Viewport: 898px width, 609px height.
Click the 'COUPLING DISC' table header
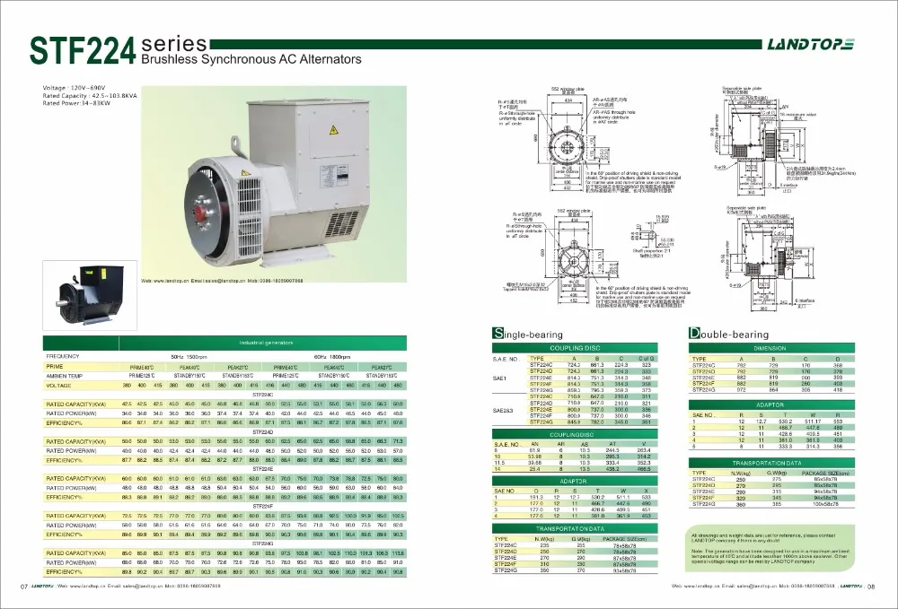tap(575, 348)
